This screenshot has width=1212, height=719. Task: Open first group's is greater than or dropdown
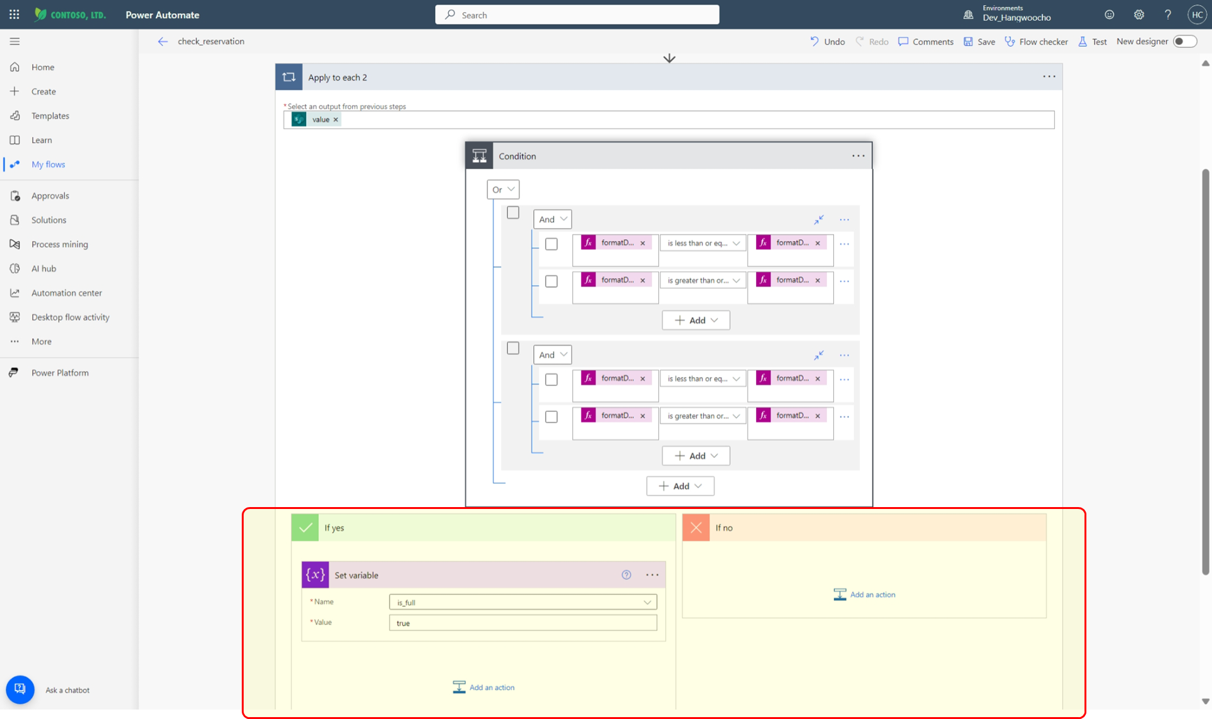tap(703, 281)
